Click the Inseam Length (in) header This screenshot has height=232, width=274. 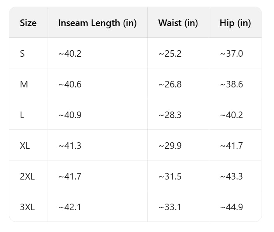click(x=97, y=23)
